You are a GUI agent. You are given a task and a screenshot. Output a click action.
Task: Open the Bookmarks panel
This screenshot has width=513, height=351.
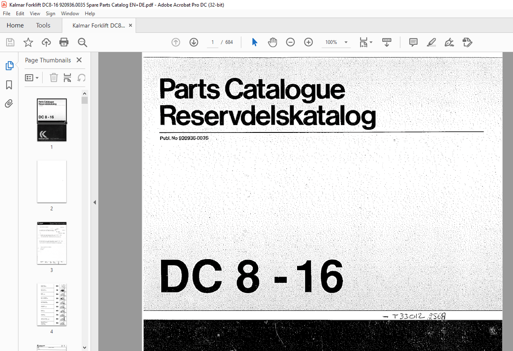[9, 84]
